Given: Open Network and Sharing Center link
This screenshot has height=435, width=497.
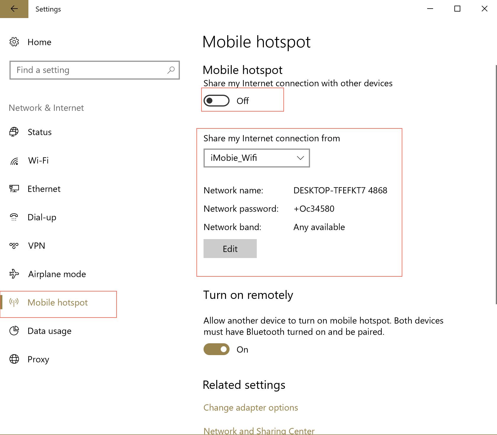Looking at the screenshot, I should (259, 431).
